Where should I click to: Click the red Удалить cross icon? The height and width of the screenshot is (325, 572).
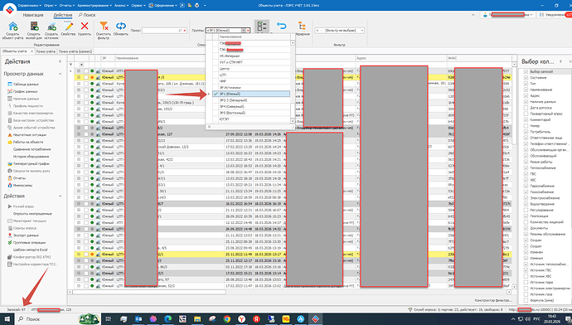tap(85, 27)
